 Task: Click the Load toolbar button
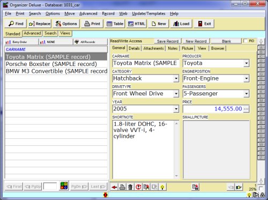(x=181, y=24)
